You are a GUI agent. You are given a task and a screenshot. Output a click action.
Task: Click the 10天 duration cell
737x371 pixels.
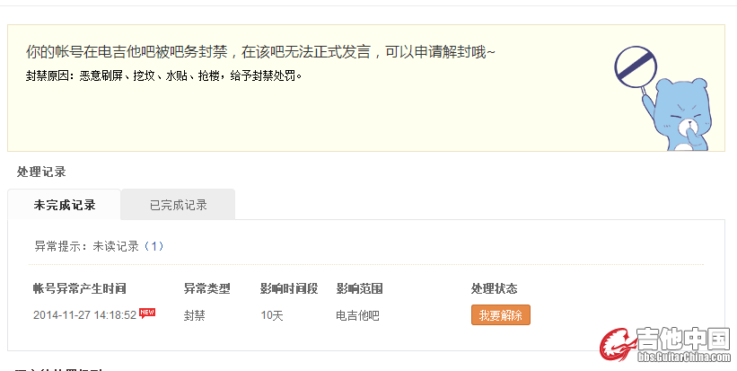(272, 315)
